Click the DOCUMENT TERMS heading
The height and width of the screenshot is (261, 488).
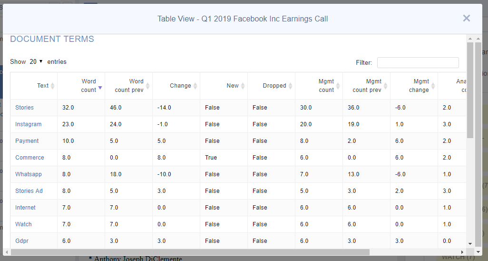pos(52,39)
